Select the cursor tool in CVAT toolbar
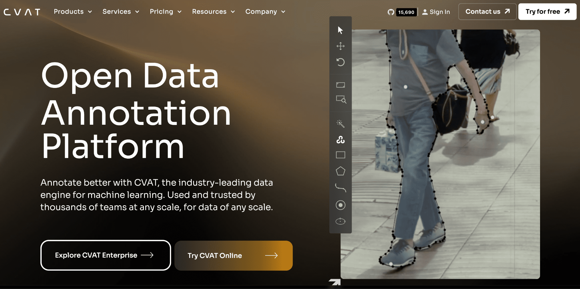The height and width of the screenshot is (289, 580). click(x=340, y=30)
